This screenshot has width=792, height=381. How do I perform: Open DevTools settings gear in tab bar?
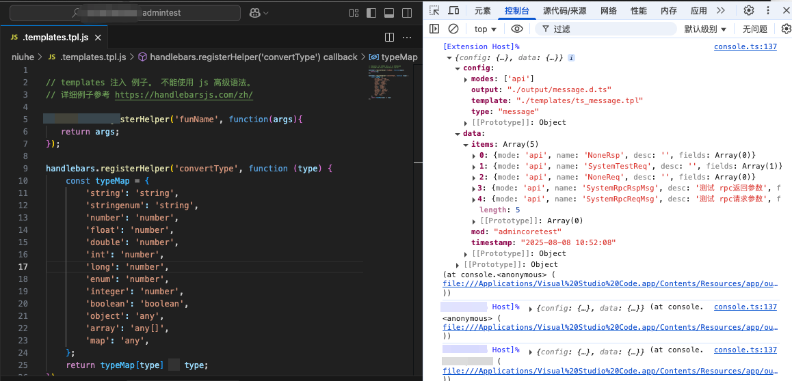point(749,11)
